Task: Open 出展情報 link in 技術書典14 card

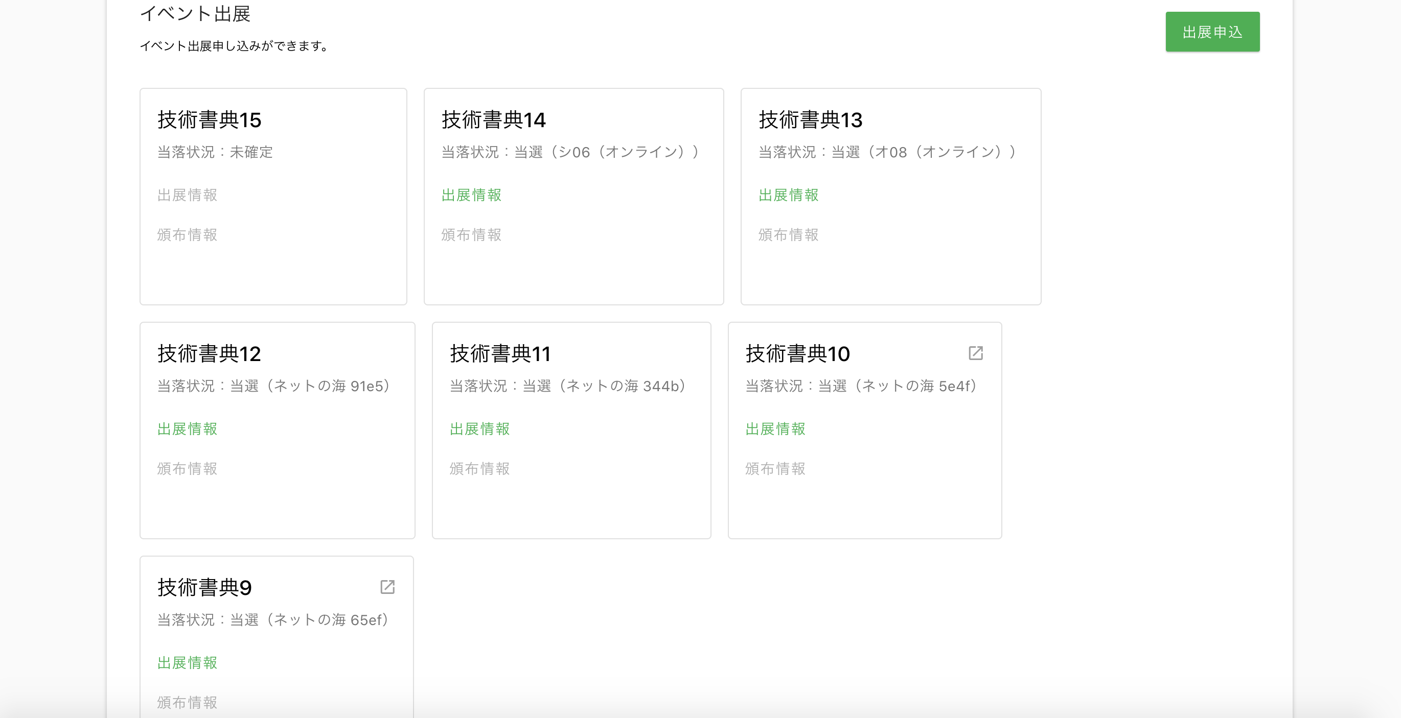Action: [471, 195]
